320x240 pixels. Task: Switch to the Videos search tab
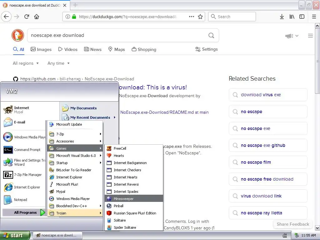pyautogui.click(x=68, y=49)
